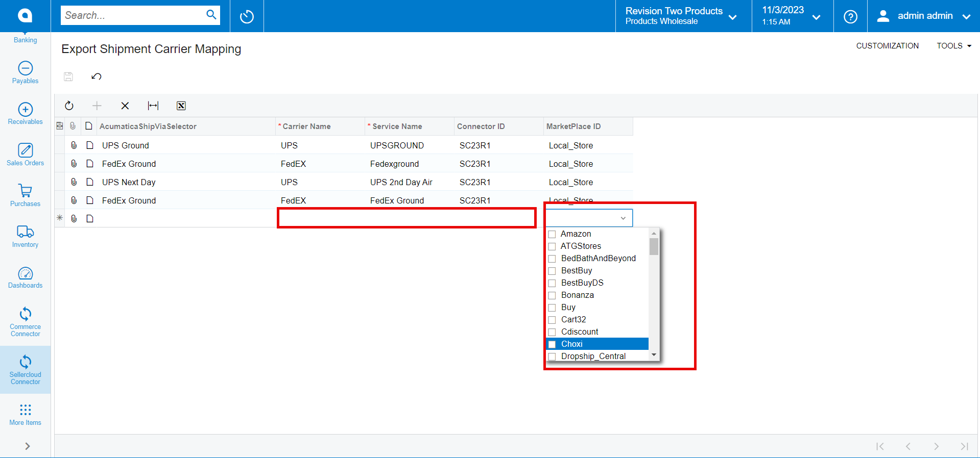Image resolution: width=980 pixels, height=458 pixels.
Task: Check the BestBuyDS checkbox
Action: (552, 283)
